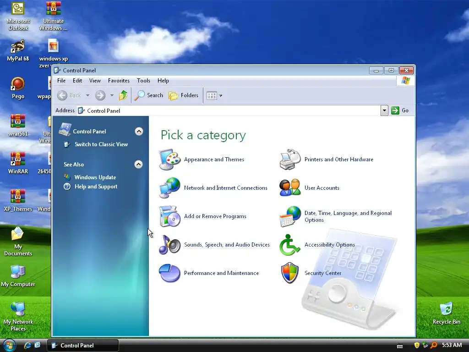The height and width of the screenshot is (352, 469).
Task: Collapse the See Also sidebar section
Action: pyautogui.click(x=138, y=165)
